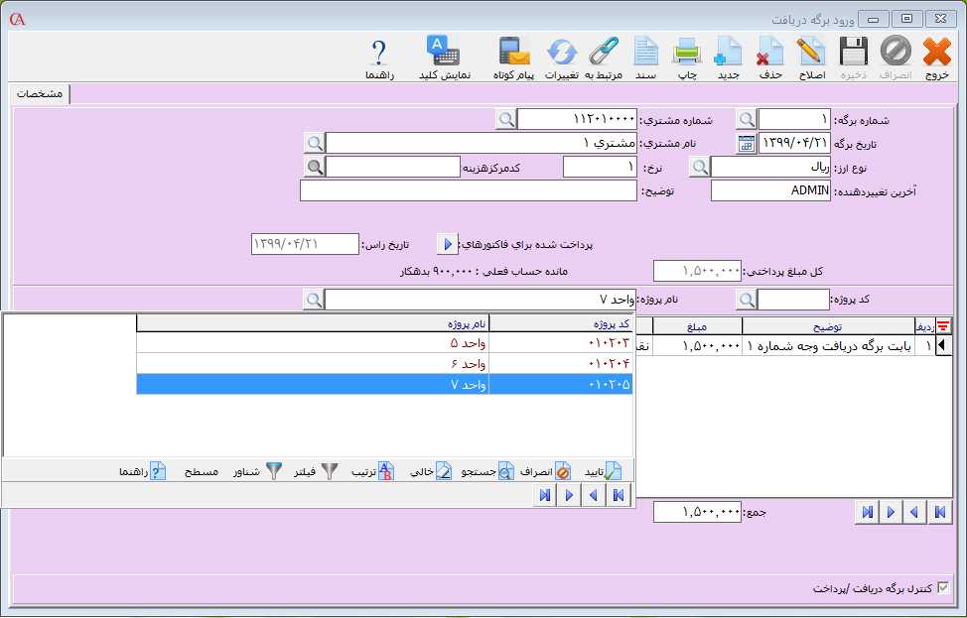Click the Exit (خروج) toolbar icon
The image size is (967, 618).
tap(936, 57)
